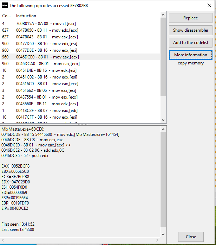Click right arrow of horizontal scrollbar
Image resolution: width=216 pixels, height=245 pixels.
pyautogui.click(x=157, y=240)
